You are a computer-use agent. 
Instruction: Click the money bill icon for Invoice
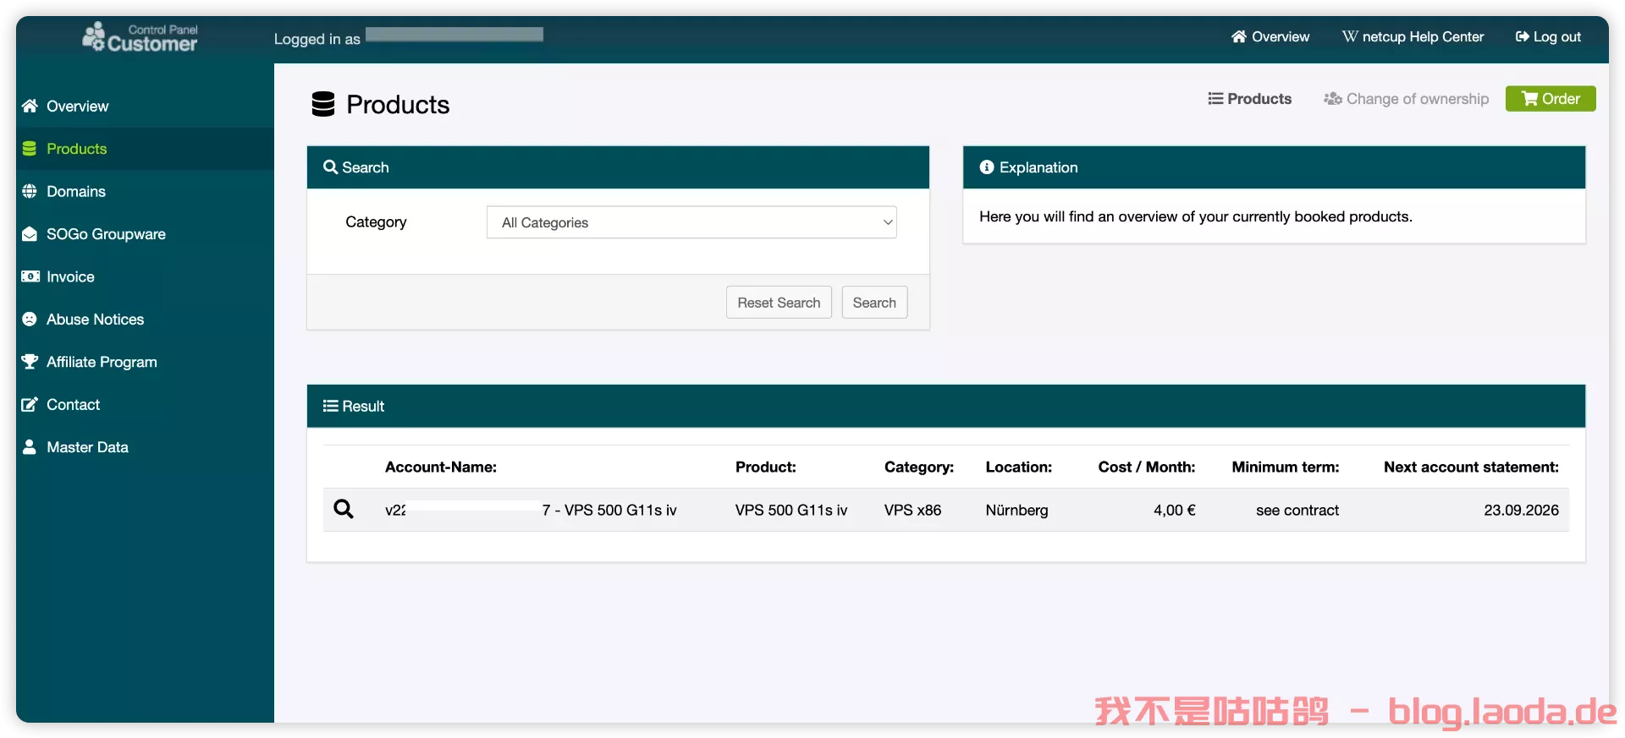[30, 276]
